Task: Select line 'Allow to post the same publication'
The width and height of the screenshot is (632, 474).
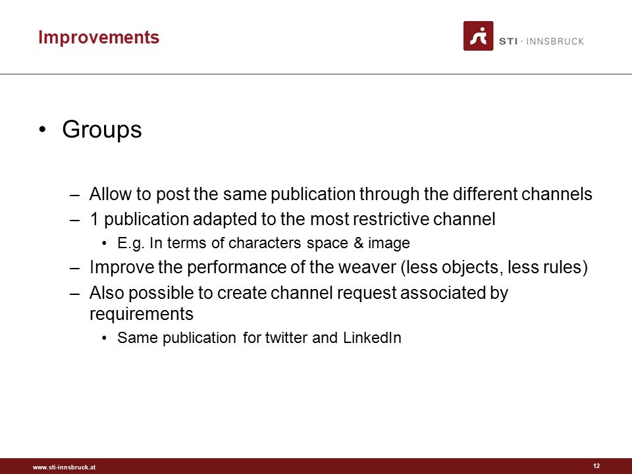Action: tap(340, 194)
